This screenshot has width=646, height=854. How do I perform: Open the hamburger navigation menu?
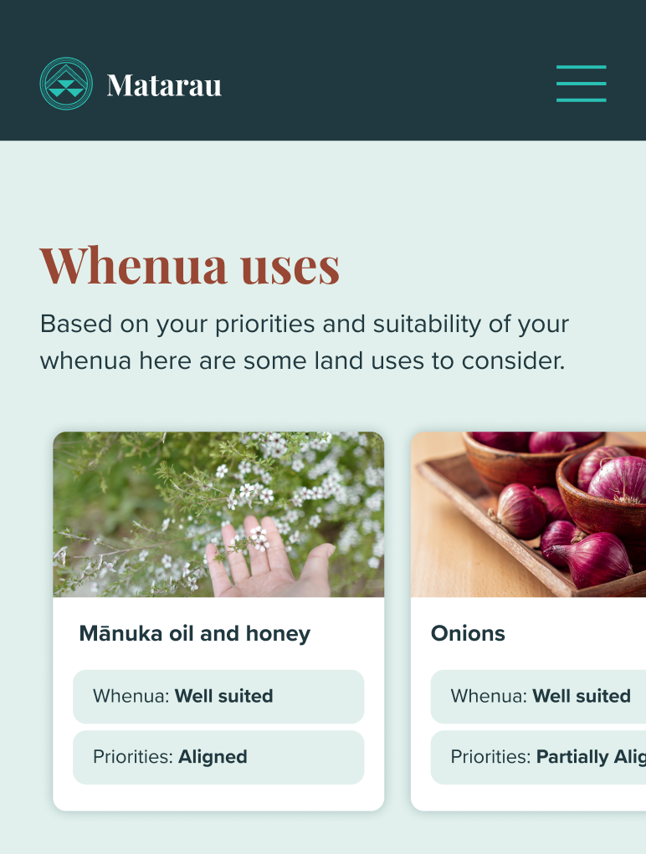(x=581, y=84)
